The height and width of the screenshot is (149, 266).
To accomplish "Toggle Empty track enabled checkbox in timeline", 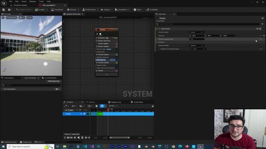I will point(88,114).
